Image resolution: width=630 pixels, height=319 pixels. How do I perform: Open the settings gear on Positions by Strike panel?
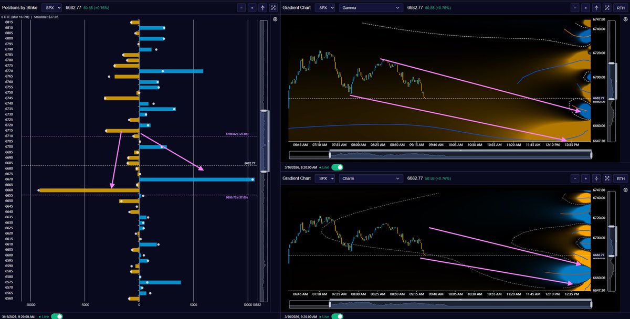coord(275,18)
